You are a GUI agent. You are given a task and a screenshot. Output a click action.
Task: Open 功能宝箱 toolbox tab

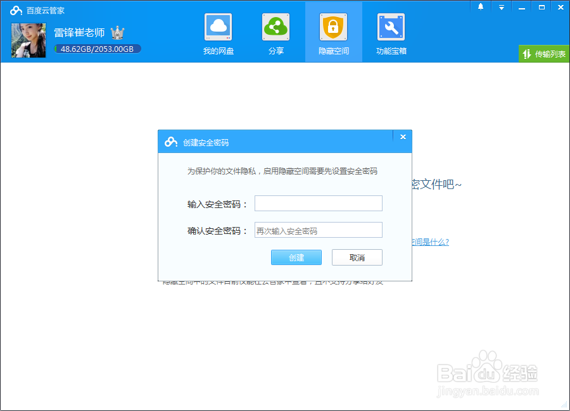[391, 34]
